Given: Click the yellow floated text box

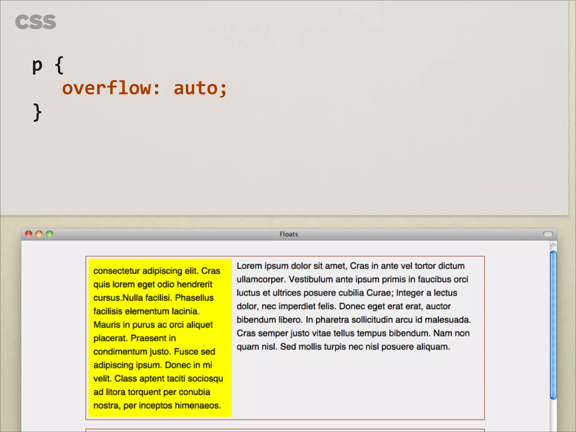Looking at the screenshot, I should pyautogui.click(x=160, y=337).
